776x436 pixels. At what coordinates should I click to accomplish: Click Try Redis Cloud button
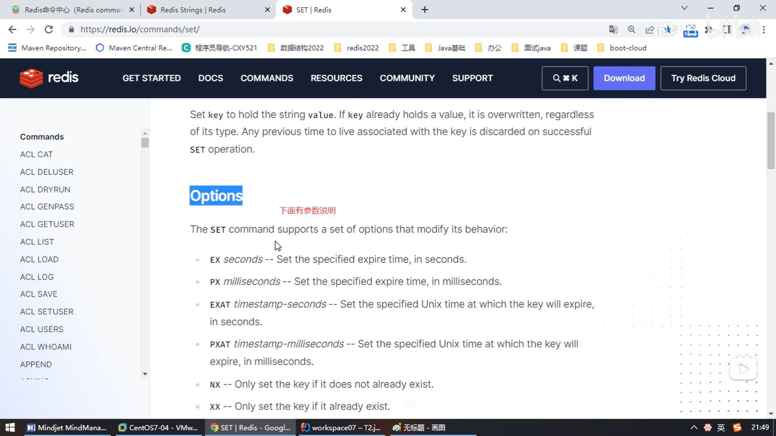click(x=703, y=78)
